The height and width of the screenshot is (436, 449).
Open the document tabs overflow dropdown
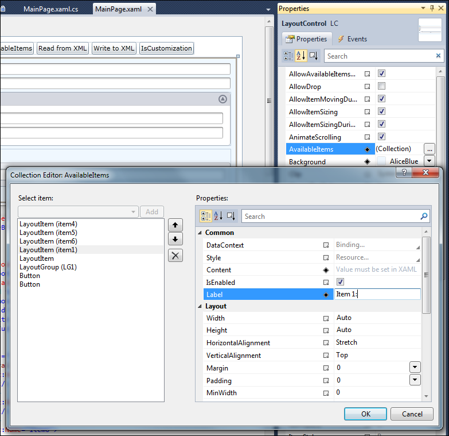[268, 9]
